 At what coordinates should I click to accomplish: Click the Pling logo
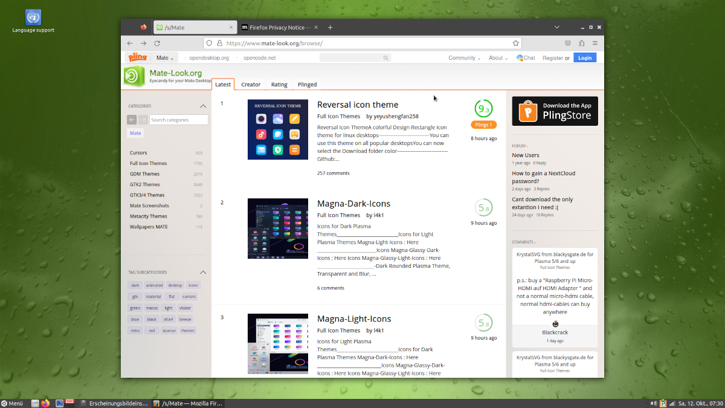pyautogui.click(x=137, y=57)
